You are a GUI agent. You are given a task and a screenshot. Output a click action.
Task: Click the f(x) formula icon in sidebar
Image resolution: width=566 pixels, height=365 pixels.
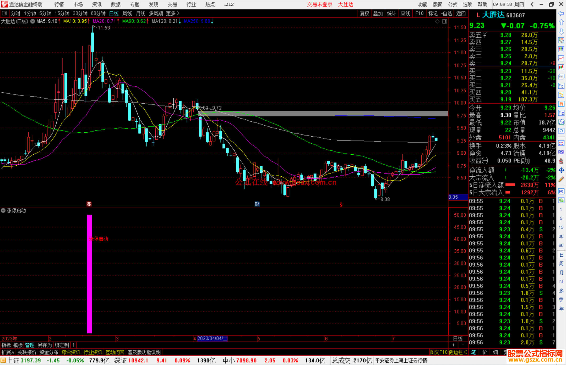[x=561, y=122]
